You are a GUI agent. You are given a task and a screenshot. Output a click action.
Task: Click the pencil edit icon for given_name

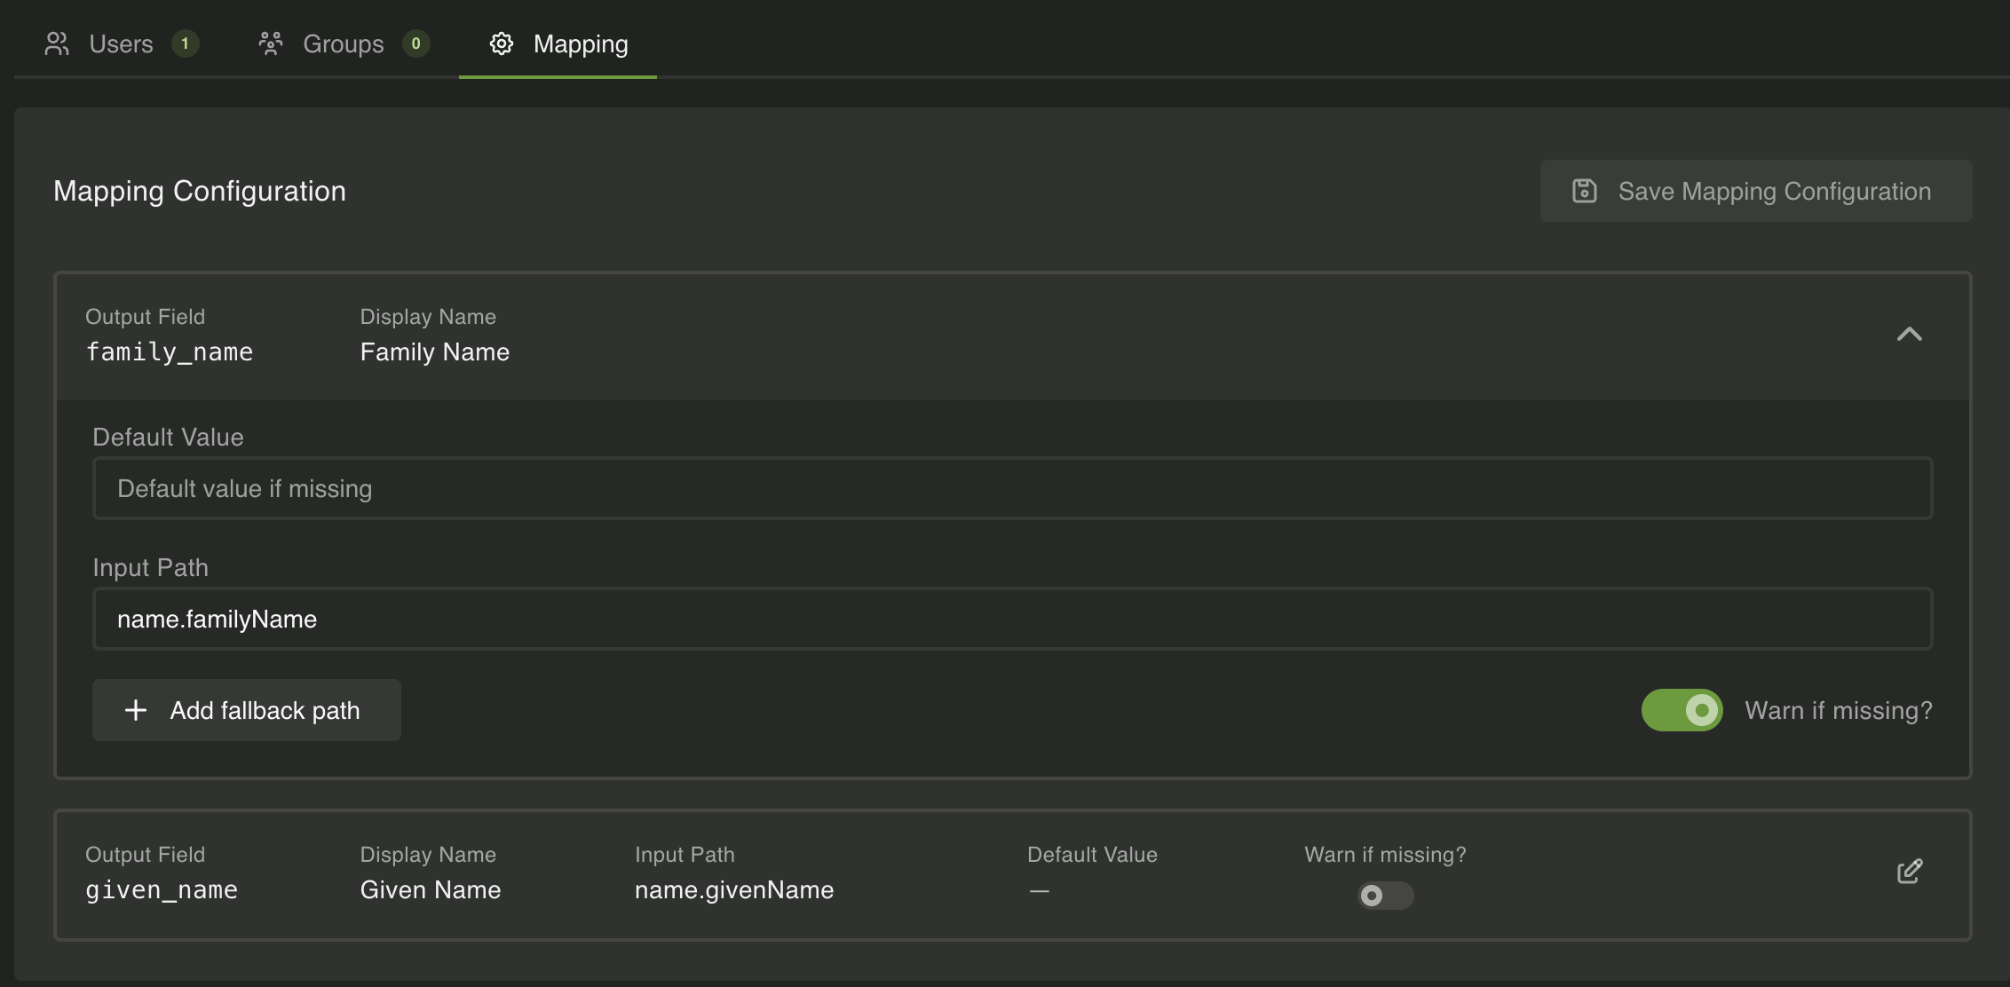tap(1909, 871)
